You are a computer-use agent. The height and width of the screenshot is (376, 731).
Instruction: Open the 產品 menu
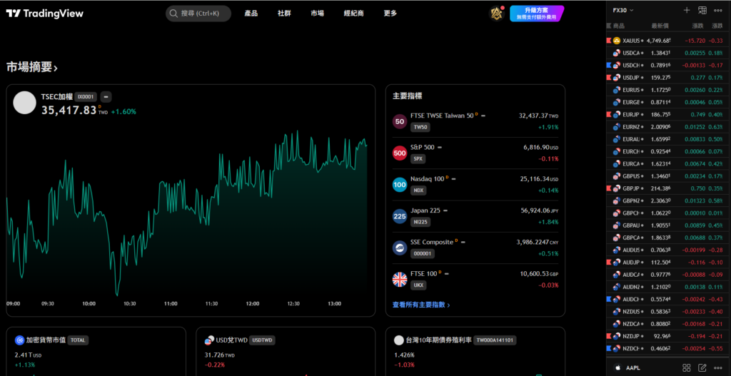[x=251, y=14]
